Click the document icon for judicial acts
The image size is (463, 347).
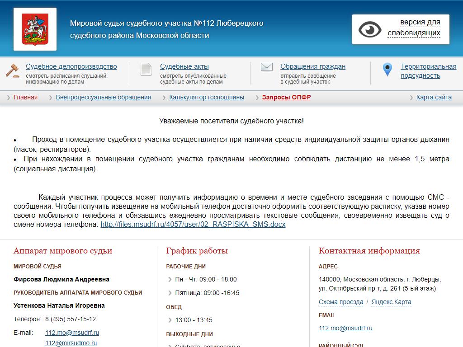146,69
